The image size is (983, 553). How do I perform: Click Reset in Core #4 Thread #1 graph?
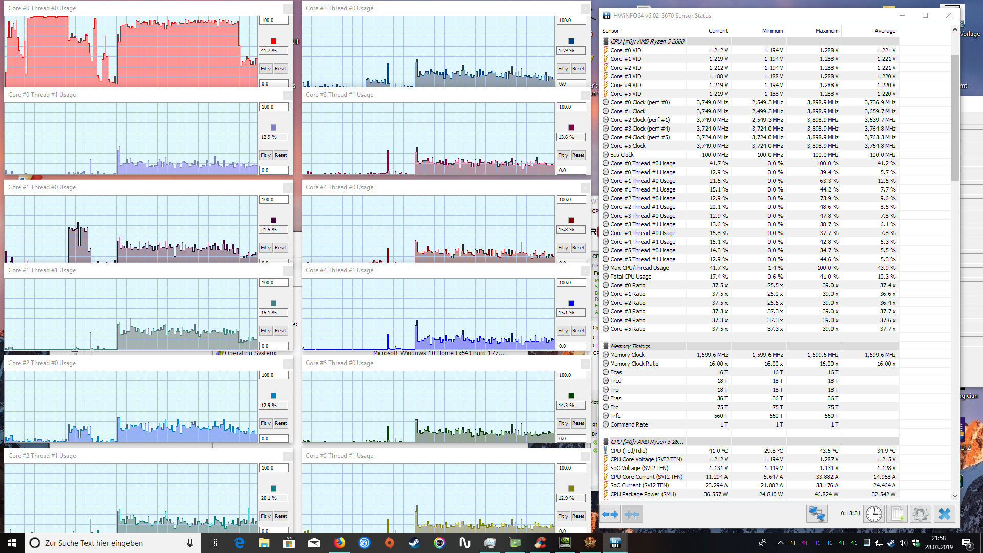[x=578, y=331]
